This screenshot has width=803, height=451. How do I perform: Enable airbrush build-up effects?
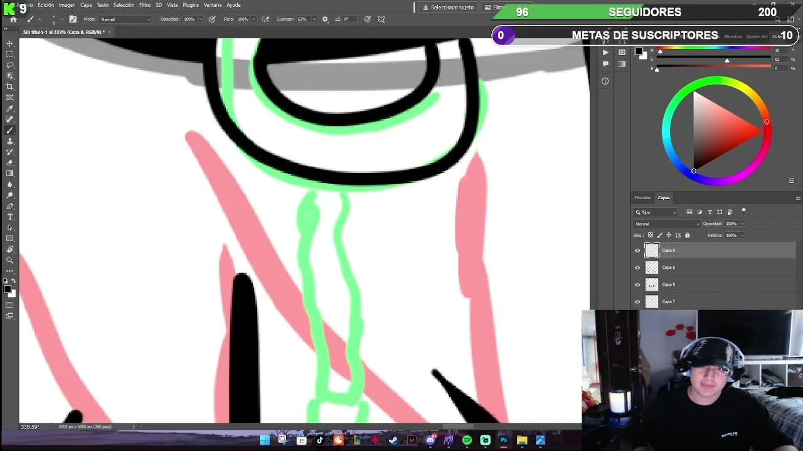pos(265,19)
